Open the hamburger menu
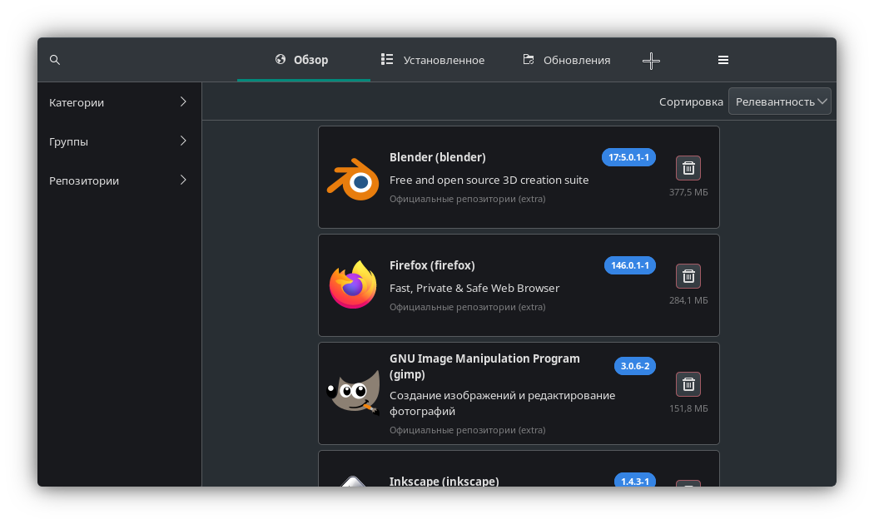The image size is (874, 524). (x=723, y=60)
